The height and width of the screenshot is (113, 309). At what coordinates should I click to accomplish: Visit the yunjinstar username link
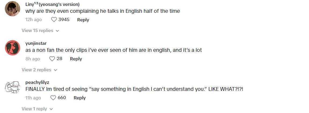36,44
